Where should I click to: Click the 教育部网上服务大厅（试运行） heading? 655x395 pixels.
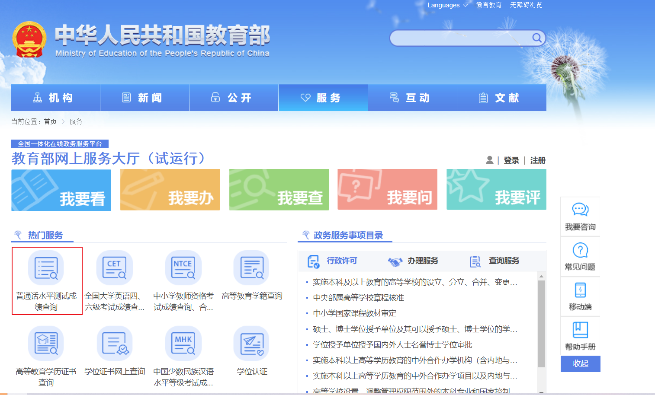coord(110,158)
